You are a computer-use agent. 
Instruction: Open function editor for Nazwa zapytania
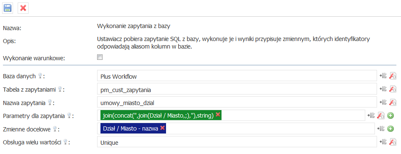tap(393, 102)
